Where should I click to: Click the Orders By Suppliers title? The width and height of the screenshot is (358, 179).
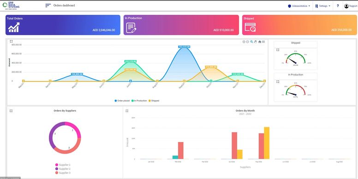[65, 111]
